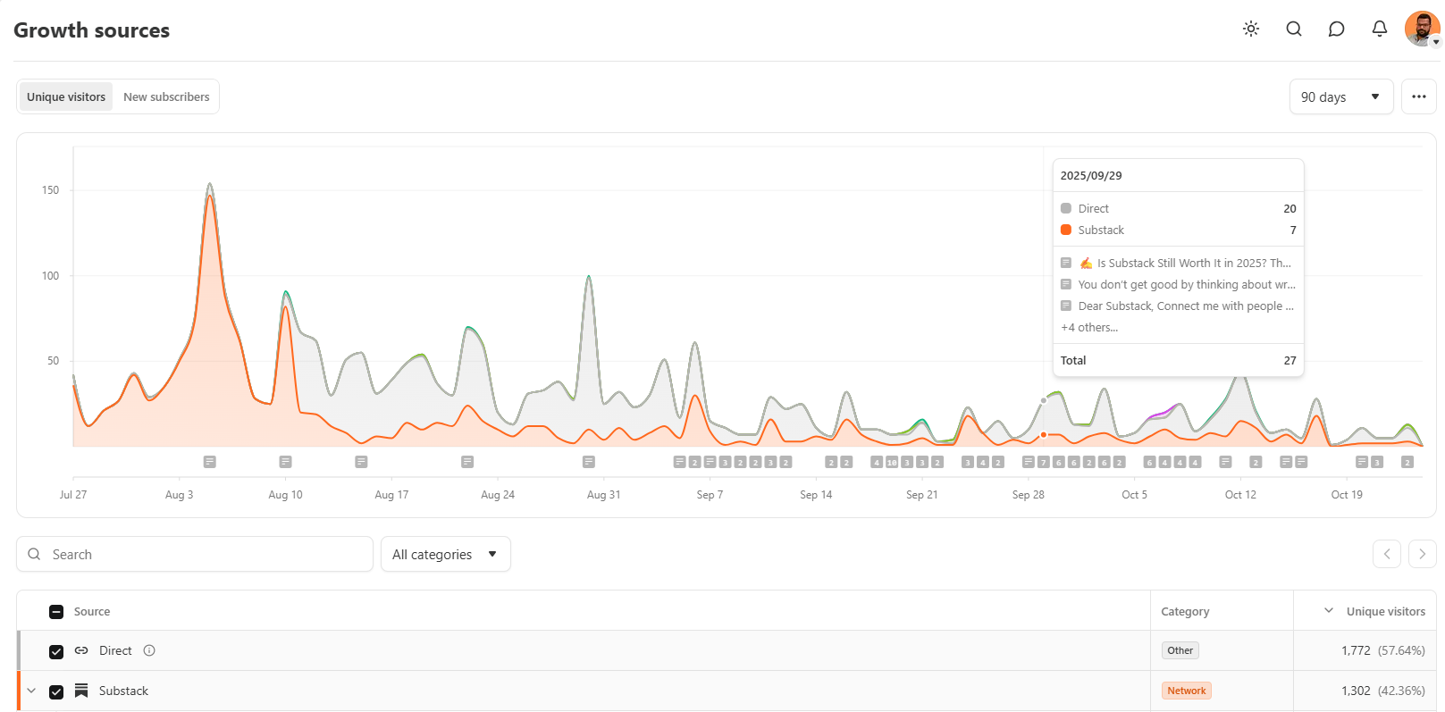Viewport: 1445px width, 712px height.
Task: Click the Search sources input field
Action: [195, 554]
